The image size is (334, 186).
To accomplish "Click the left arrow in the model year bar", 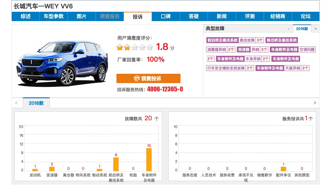I will coord(16,103).
